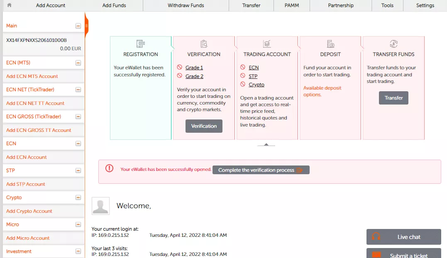The image size is (447, 258).
Task: Open Available deposit options link
Action: 322,91
